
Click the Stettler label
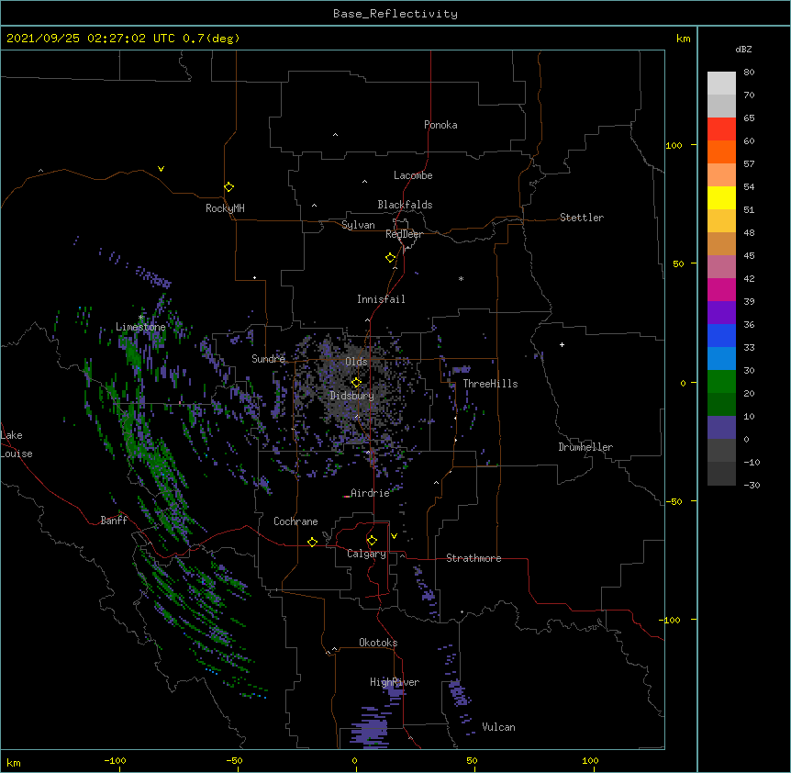pos(582,218)
